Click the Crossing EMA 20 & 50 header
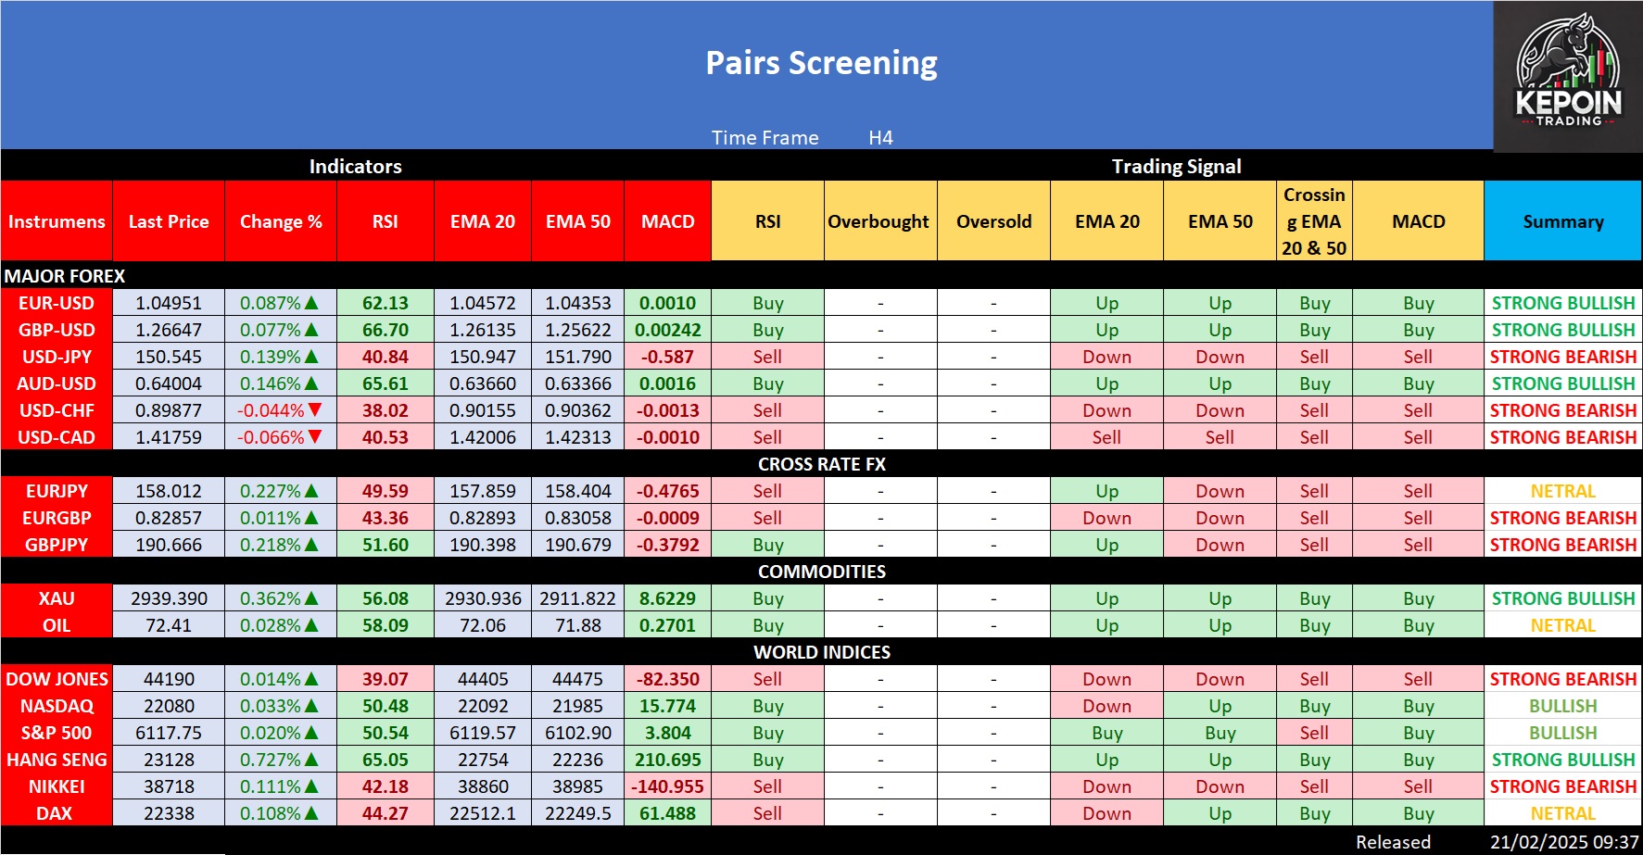This screenshot has width=1643, height=855. [1314, 221]
